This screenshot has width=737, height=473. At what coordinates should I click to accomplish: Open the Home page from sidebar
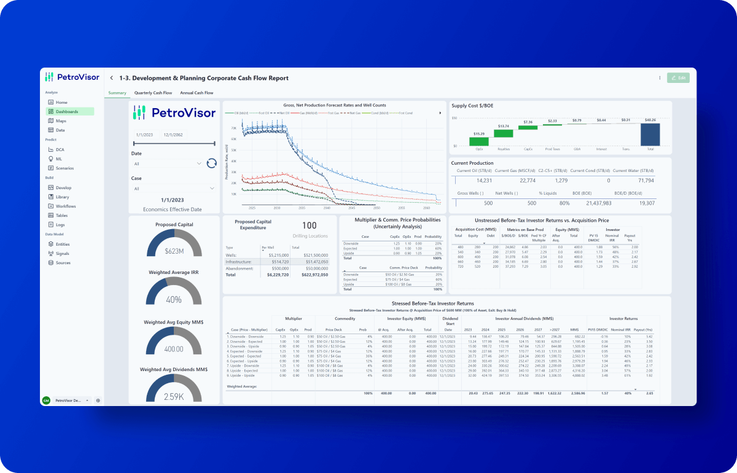point(61,102)
